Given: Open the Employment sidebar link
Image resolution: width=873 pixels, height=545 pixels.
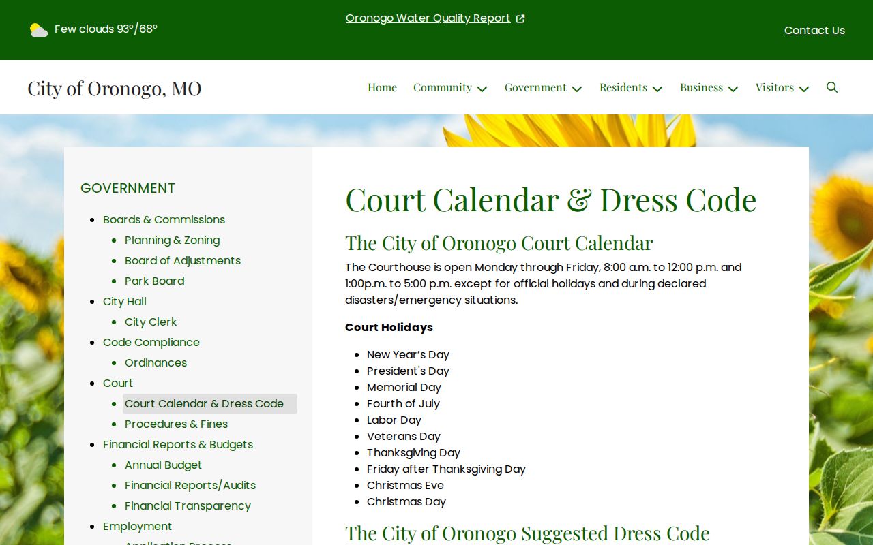Looking at the screenshot, I should pyautogui.click(x=137, y=526).
